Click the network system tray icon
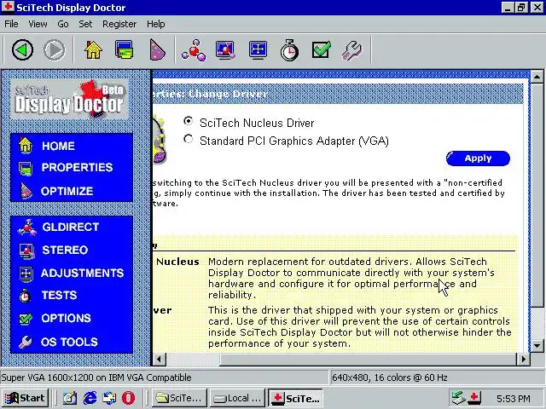 coord(458,398)
